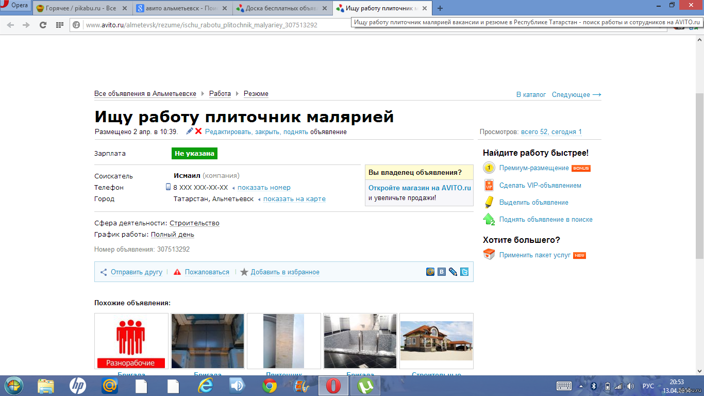Click the address bar URL field
This screenshot has width=704, height=396.
click(x=206, y=25)
